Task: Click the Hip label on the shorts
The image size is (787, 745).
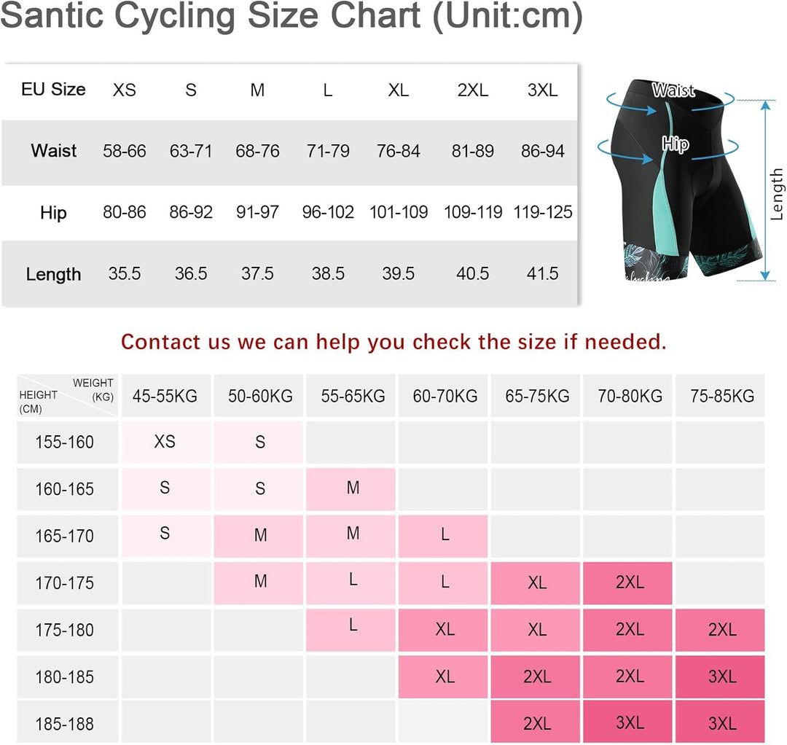Action: [x=675, y=144]
